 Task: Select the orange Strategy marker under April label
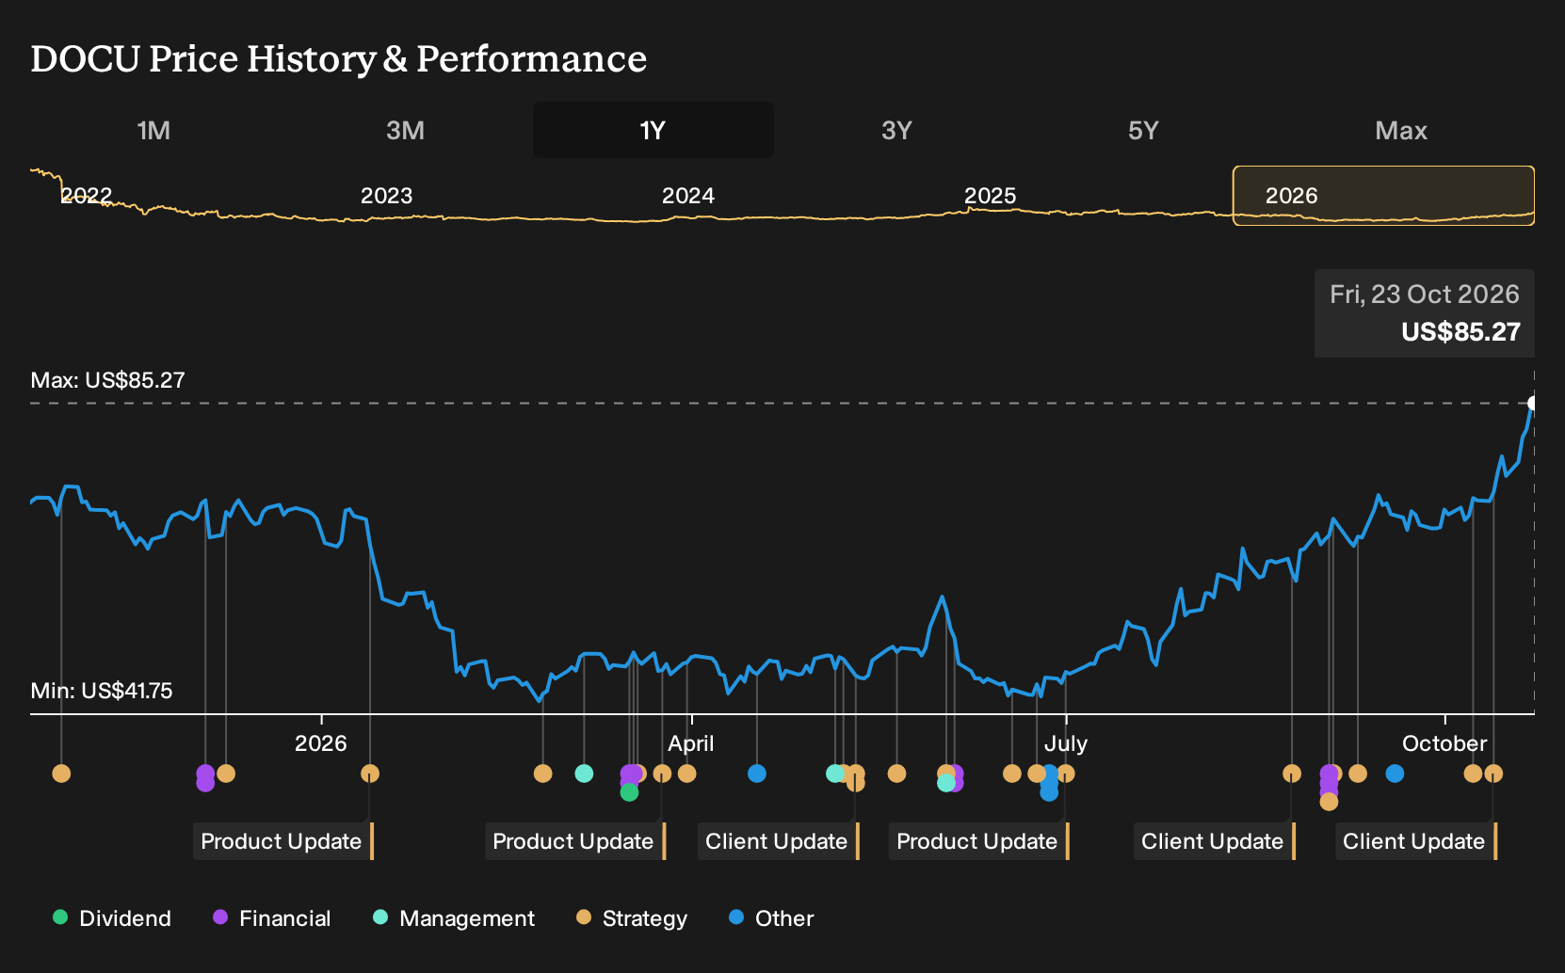[687, 774]
